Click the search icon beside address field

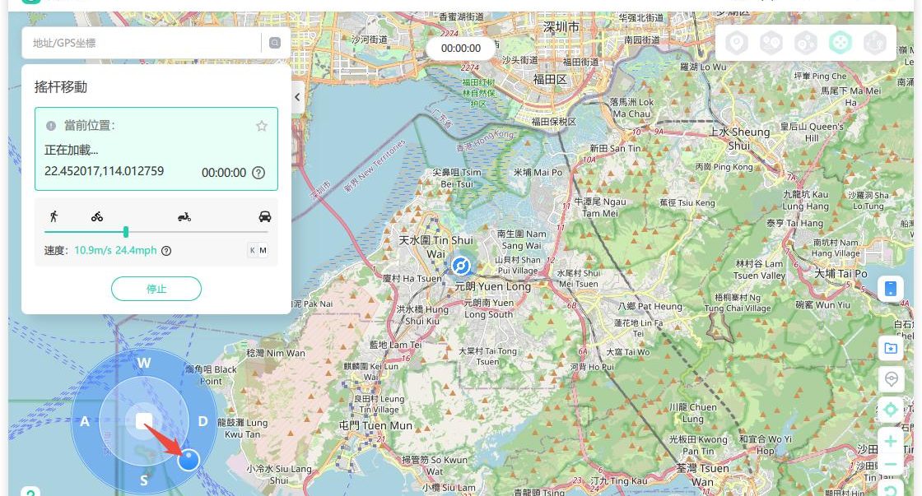(275, 43)
